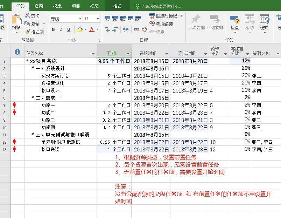Apply the yellow background fill color

[80, 29]
